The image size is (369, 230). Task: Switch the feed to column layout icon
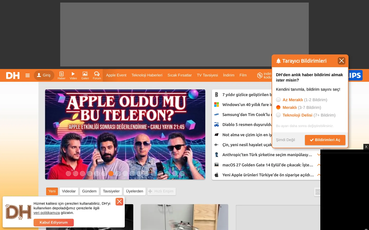pyautogui.click(x=317, y=192)
